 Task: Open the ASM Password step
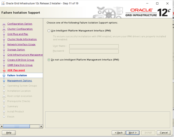coord(16,70)
